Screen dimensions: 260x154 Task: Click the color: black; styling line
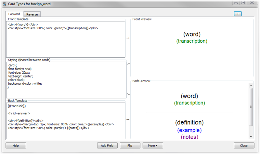tap(16, 80)
